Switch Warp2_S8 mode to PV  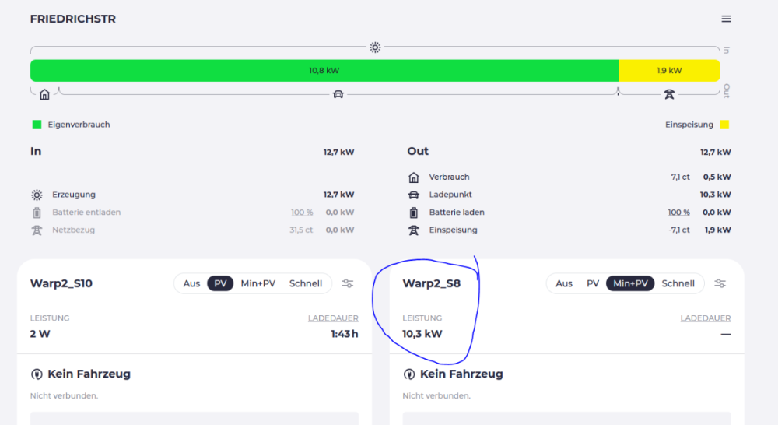click(593, 283)
